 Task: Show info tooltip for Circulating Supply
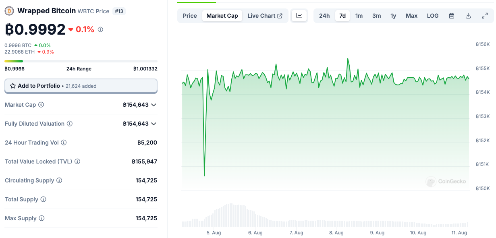click(x=59, y=180)
